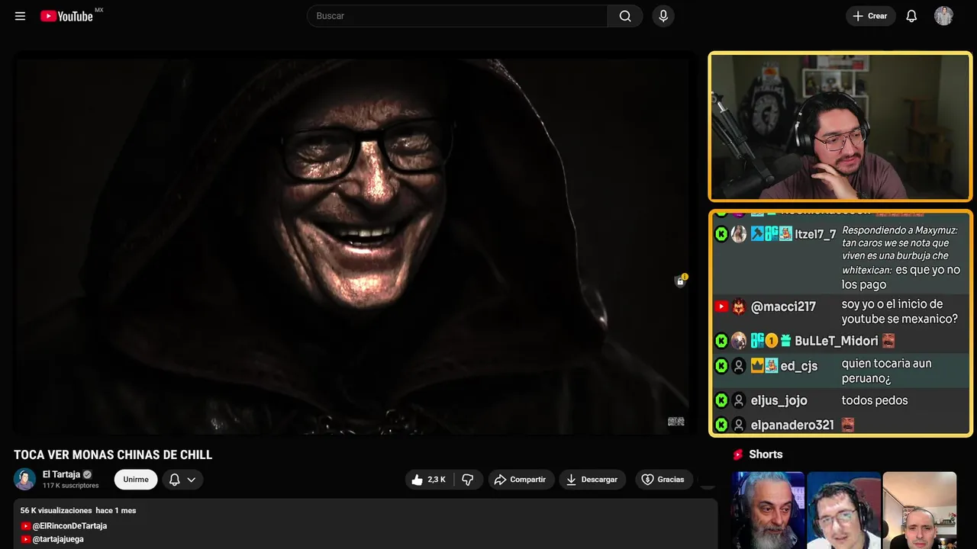The width and height of the screenshot is (977, 549).
Task: Click emote after elpanadero321 name
Action: (x=847, y=425)
